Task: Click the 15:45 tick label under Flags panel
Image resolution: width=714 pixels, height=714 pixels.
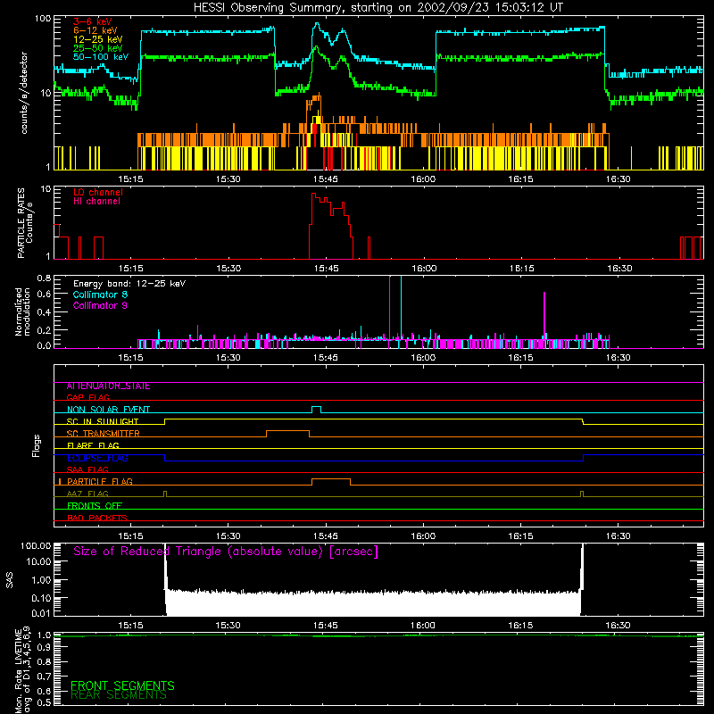Action: point(326,536)
